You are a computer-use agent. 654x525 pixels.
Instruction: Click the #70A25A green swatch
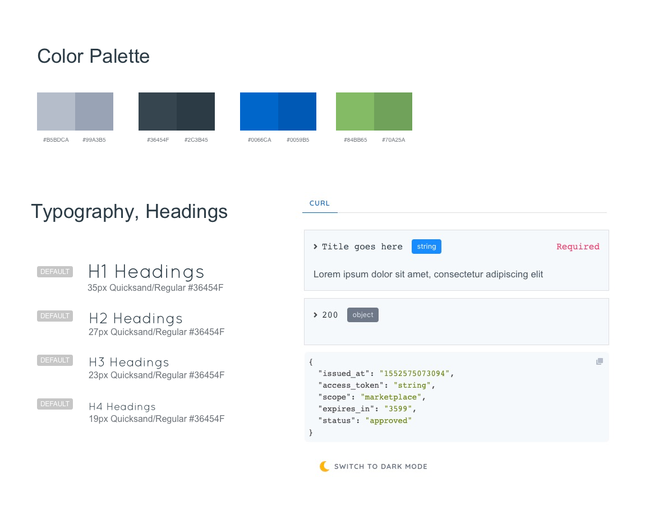pyautogui.click(x=393, y=111)
